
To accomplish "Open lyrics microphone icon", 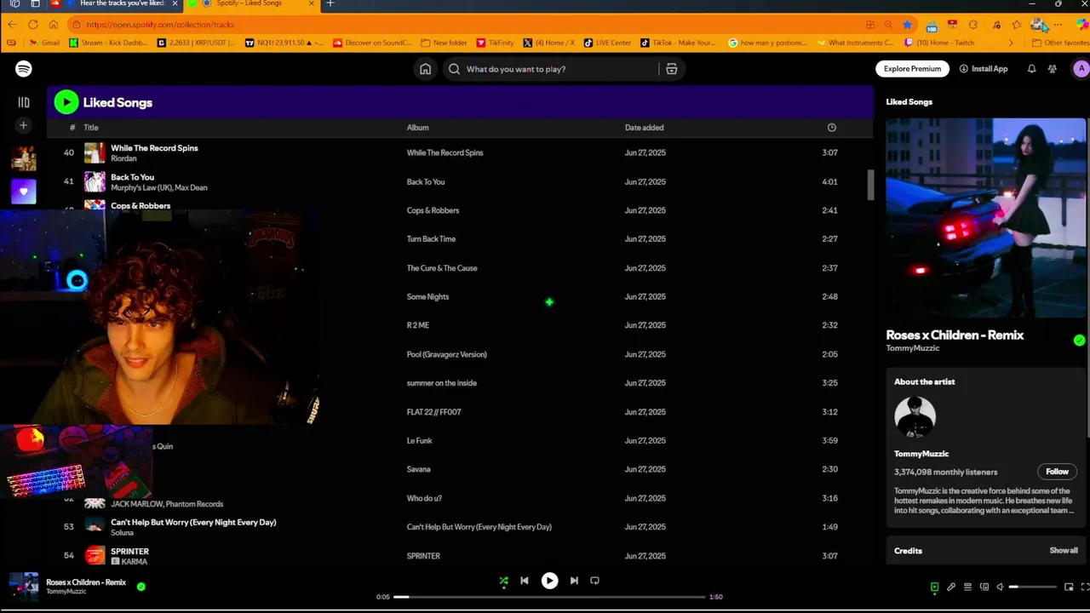I will [x=951, y=587].
